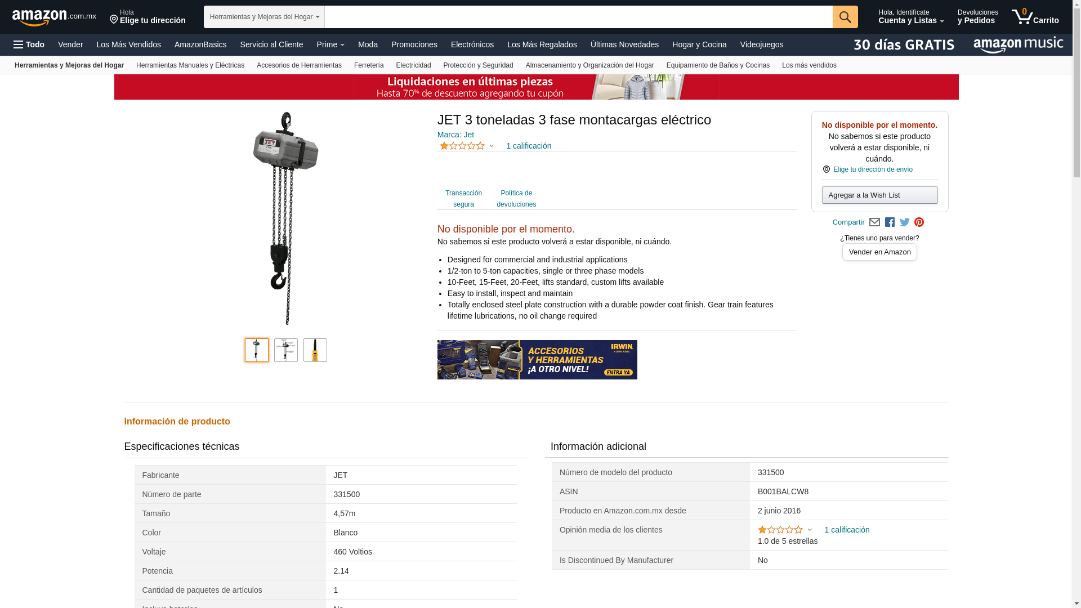Expand the Prime menu dropdown
The image size is (1081, 608).
coord(330,44)
